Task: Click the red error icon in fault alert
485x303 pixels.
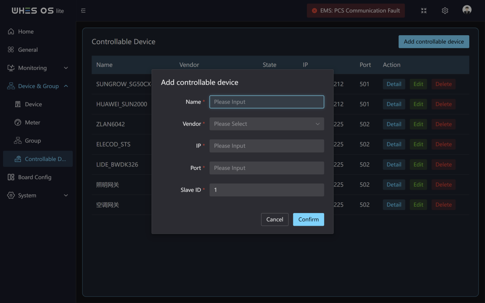Action: 314,11
